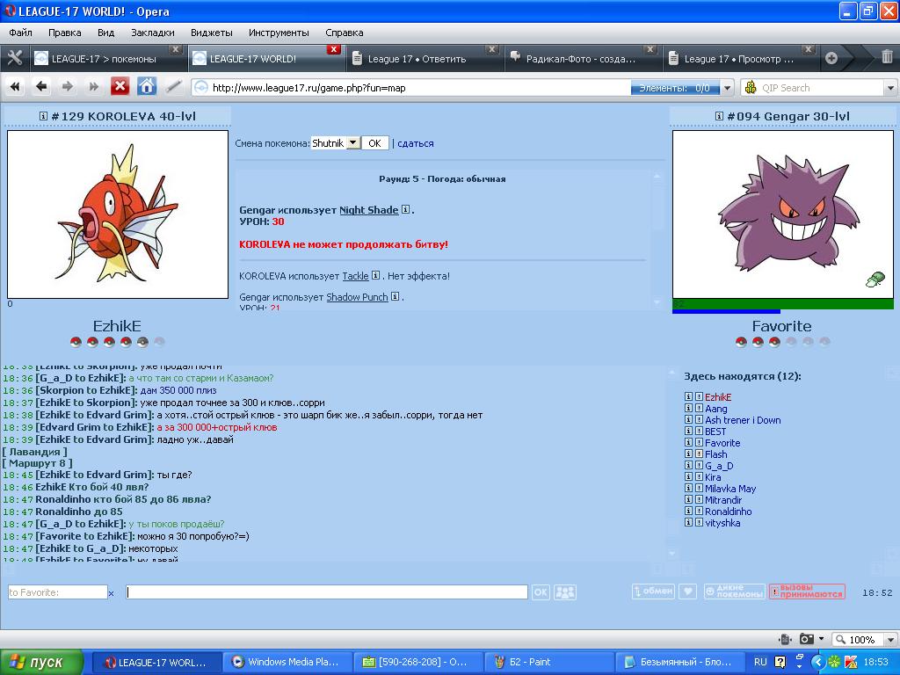Click the rewind navigation button
900x675 pixels.
pyautogui.click(x=15, y=87)
